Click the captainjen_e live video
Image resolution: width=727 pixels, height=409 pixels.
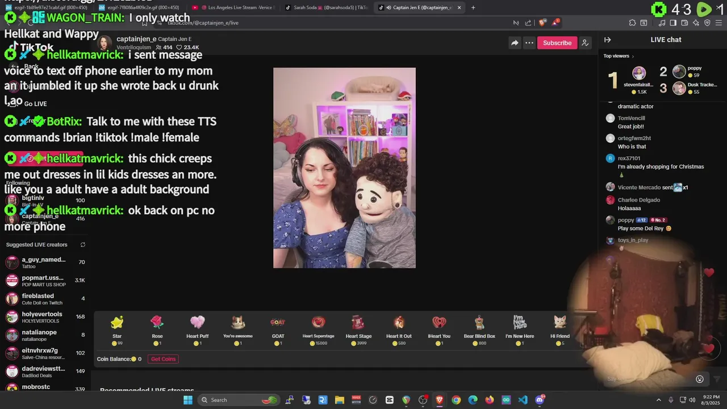tap(344, 168)
